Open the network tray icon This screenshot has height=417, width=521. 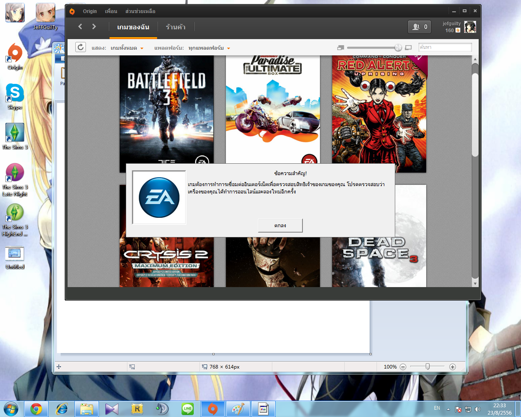click(468, 409)
